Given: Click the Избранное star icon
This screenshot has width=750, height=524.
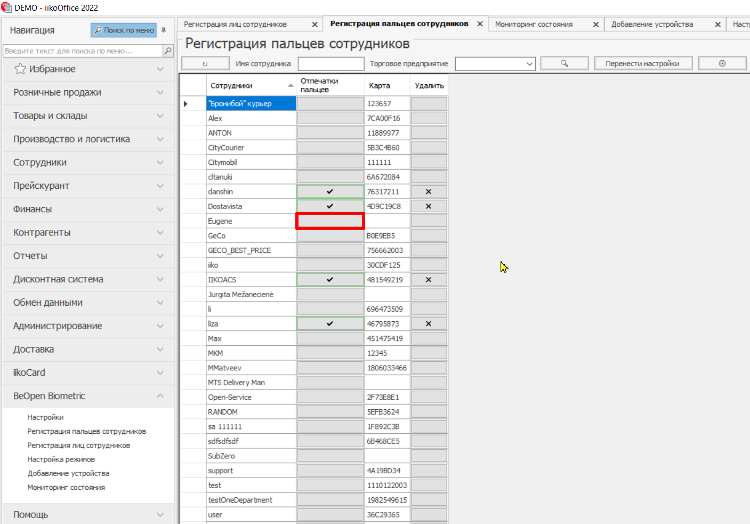Looking at the screenshot, I should pyautogui.click(x=20, y=69).
